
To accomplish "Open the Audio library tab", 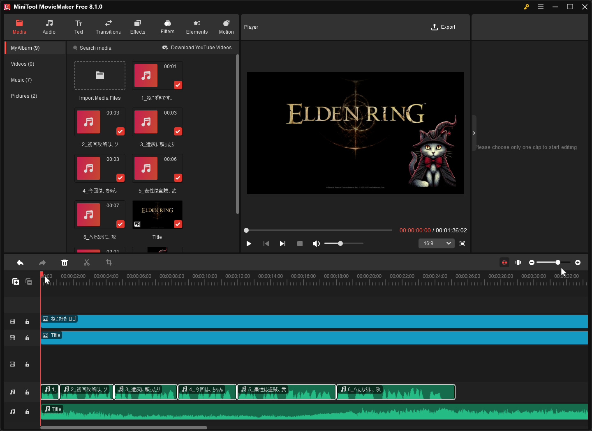I will point(49,27).
